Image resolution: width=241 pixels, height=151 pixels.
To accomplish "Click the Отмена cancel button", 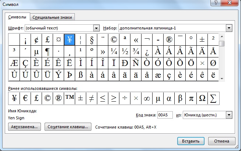I will click(x=221, y=141).
